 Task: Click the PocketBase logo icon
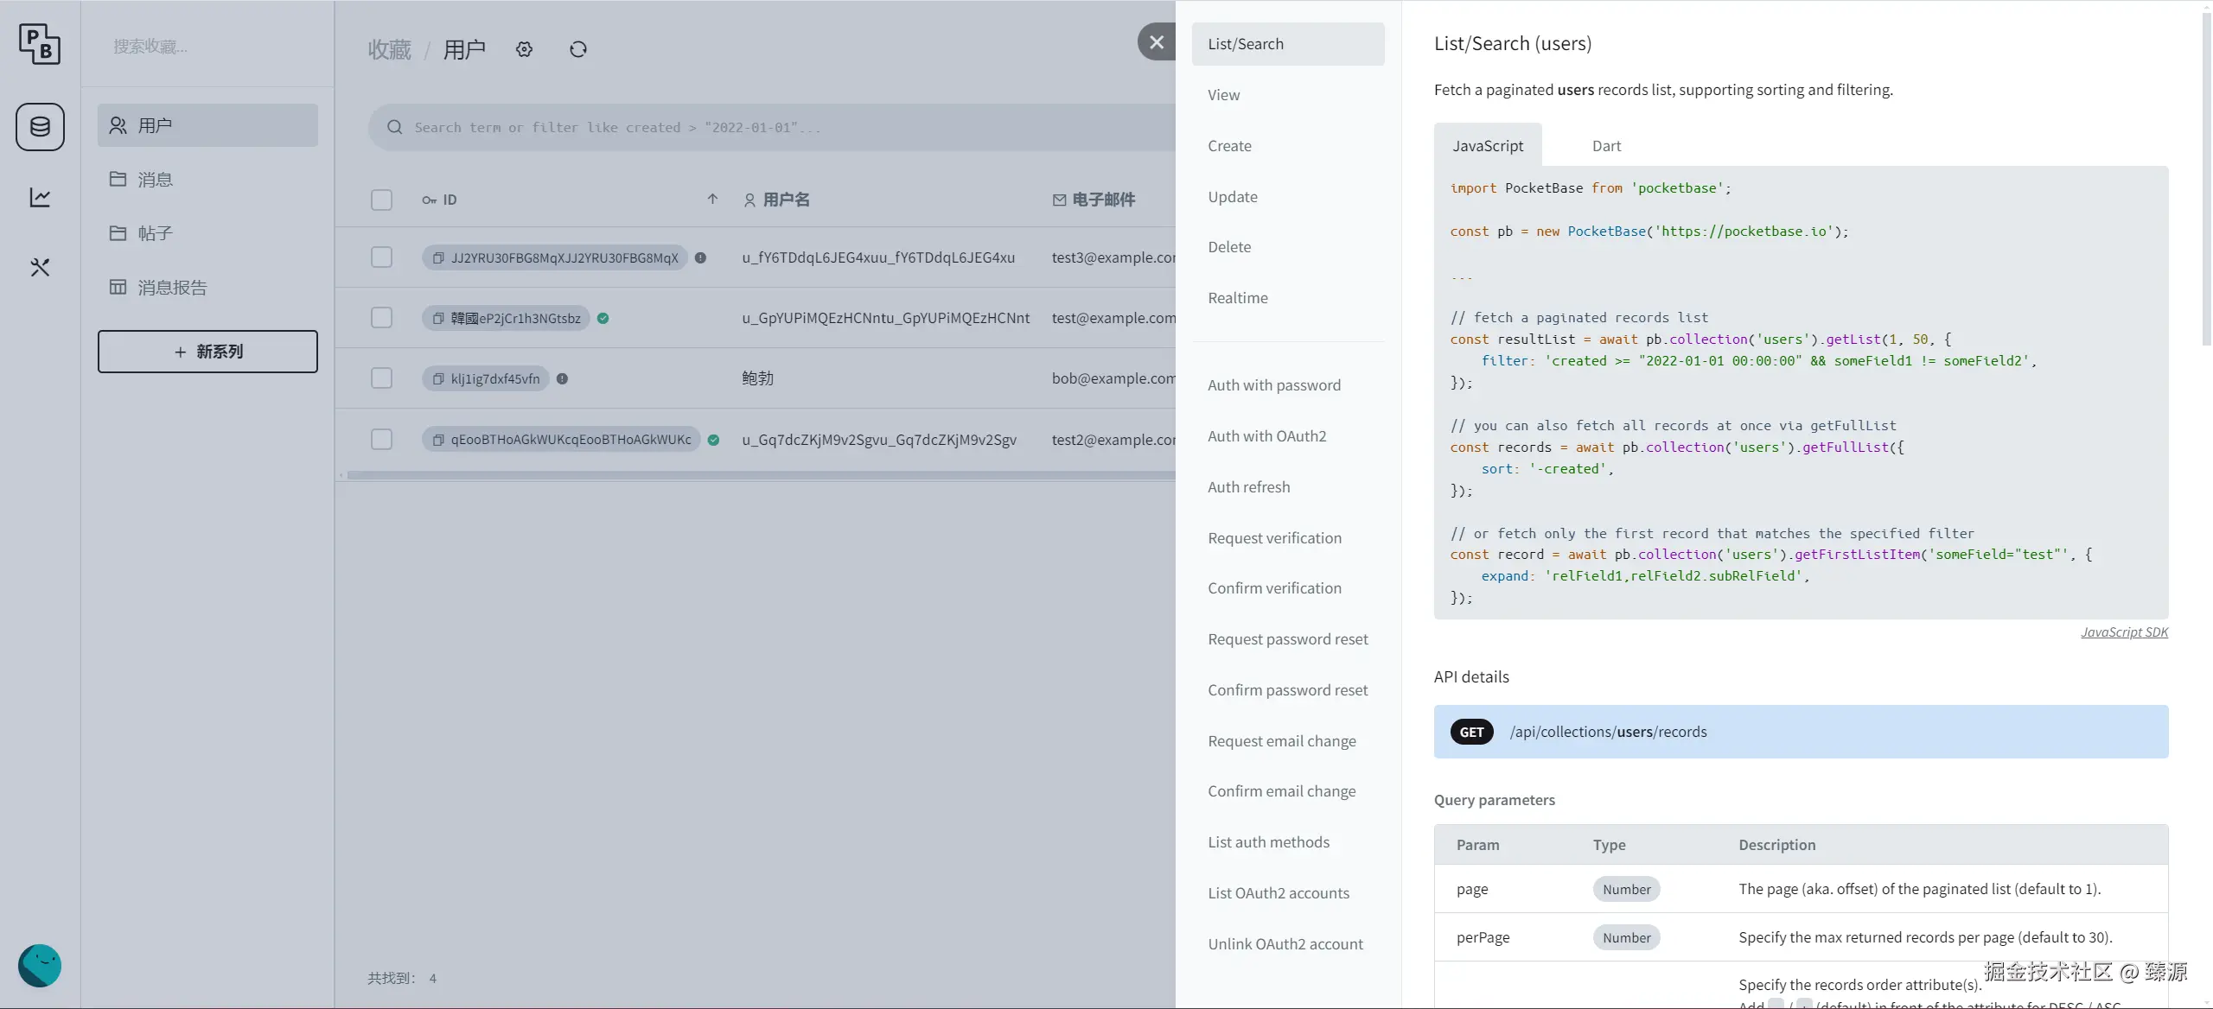click(x=40, y=44)
